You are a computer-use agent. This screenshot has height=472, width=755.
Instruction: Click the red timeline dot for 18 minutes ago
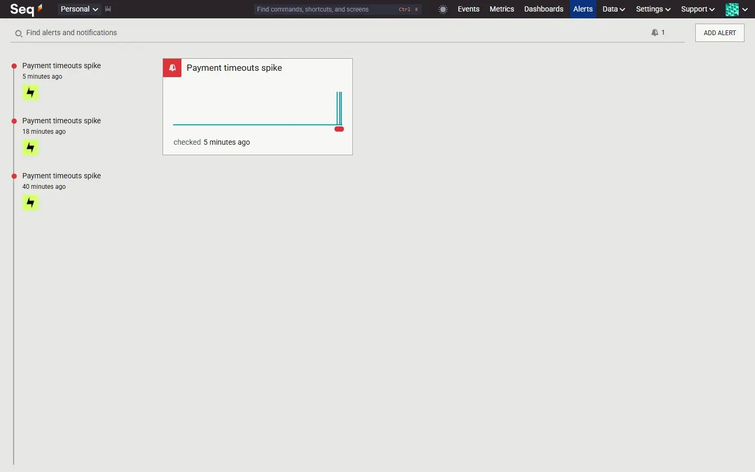[x=14, y=121]
